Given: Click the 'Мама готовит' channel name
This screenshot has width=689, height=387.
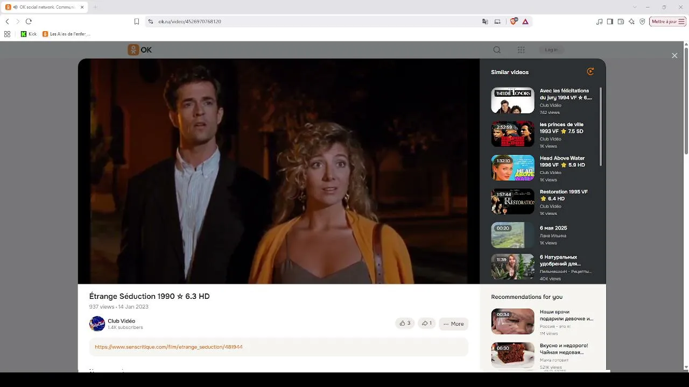Looking at the screenshot, I should tap(554, 360).
